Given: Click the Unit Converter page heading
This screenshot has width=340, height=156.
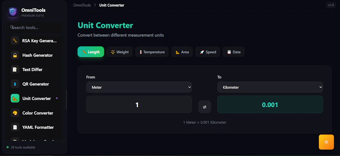Looking at the screenshot, I should click(105, 25).
